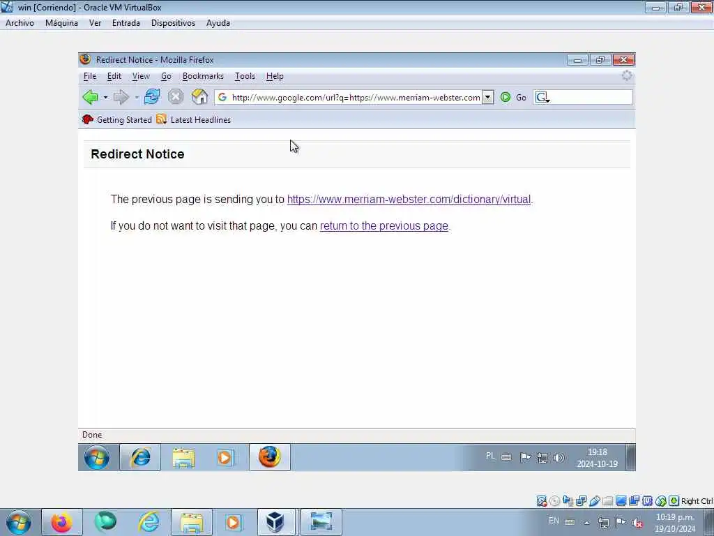Click VirtualBox optical disk indicator
This screenshot has height=536, width=714.
pyautogui.click(x=554, y=501)
